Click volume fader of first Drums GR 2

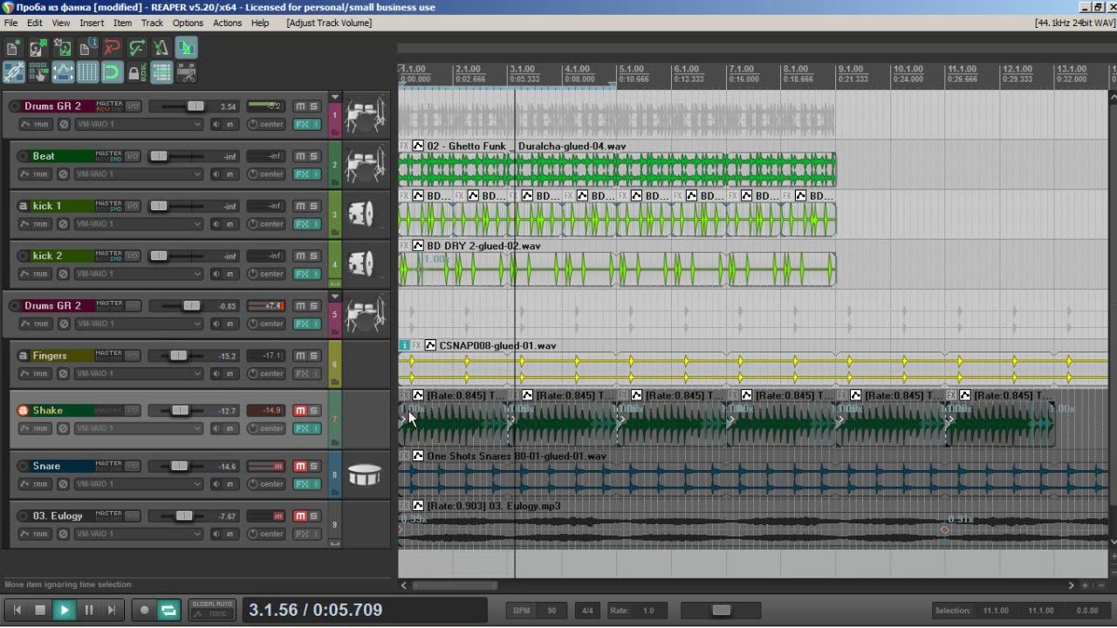[195, 106]
